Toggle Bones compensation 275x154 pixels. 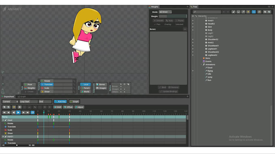pos(101,84)
